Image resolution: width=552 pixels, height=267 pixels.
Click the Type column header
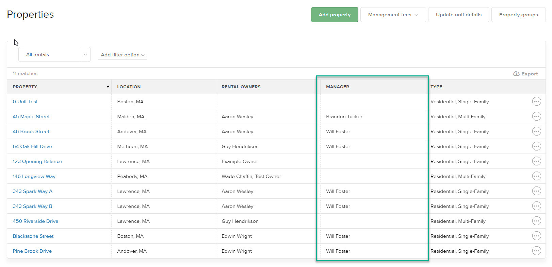[x=436, y=87]
